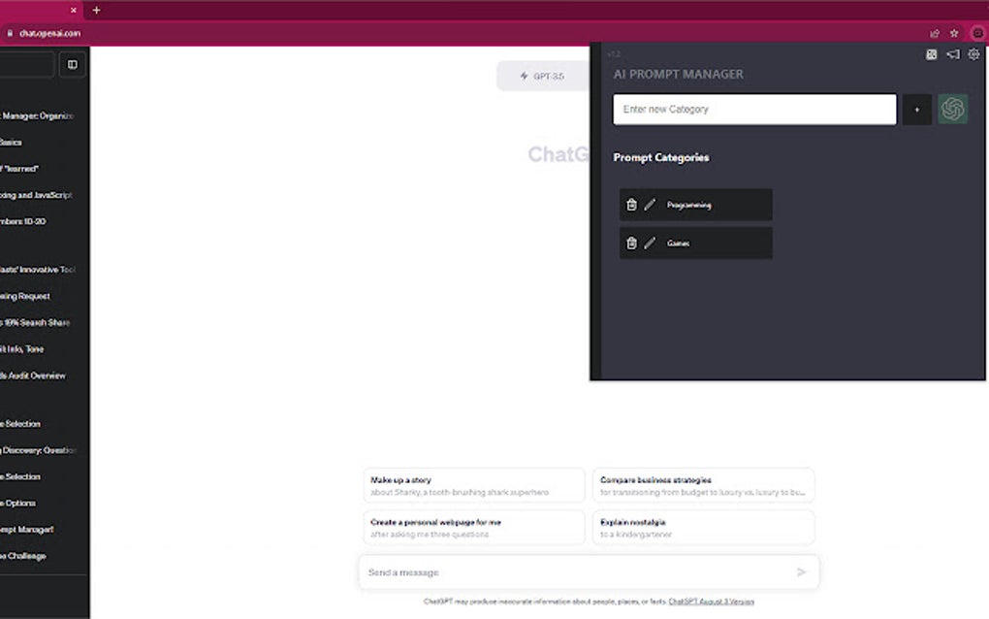The image size is (989, 619).
Task: Open the GPT-3.5 model selector
Action: pos(540,76)
